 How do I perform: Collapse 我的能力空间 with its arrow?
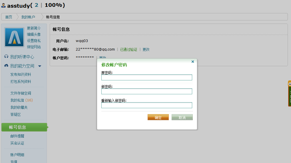pyautogui.click(x=40, y=66)
